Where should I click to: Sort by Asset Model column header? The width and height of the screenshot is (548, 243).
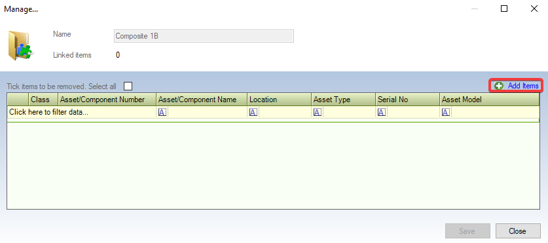tap(490, 100)
